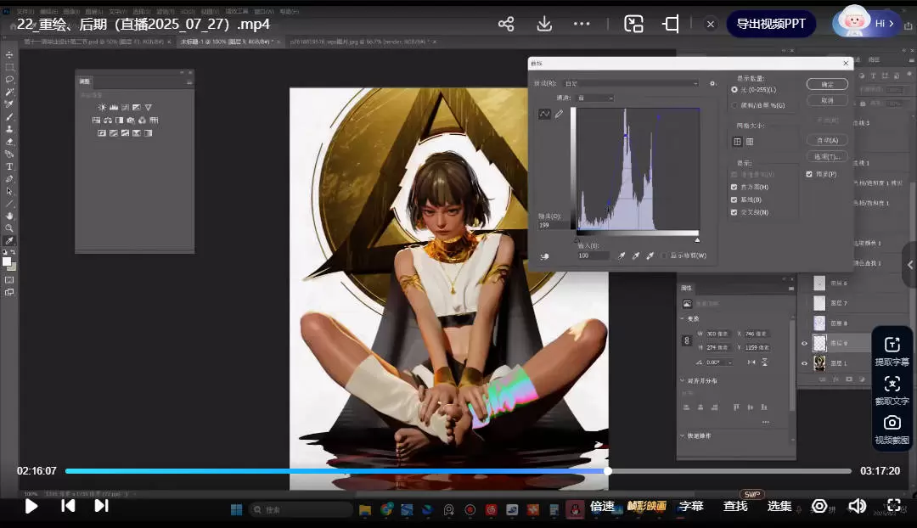Select the black point eyedropper in Curves
Viewport: 917px width, 528px height.
[x=622, y=256]
